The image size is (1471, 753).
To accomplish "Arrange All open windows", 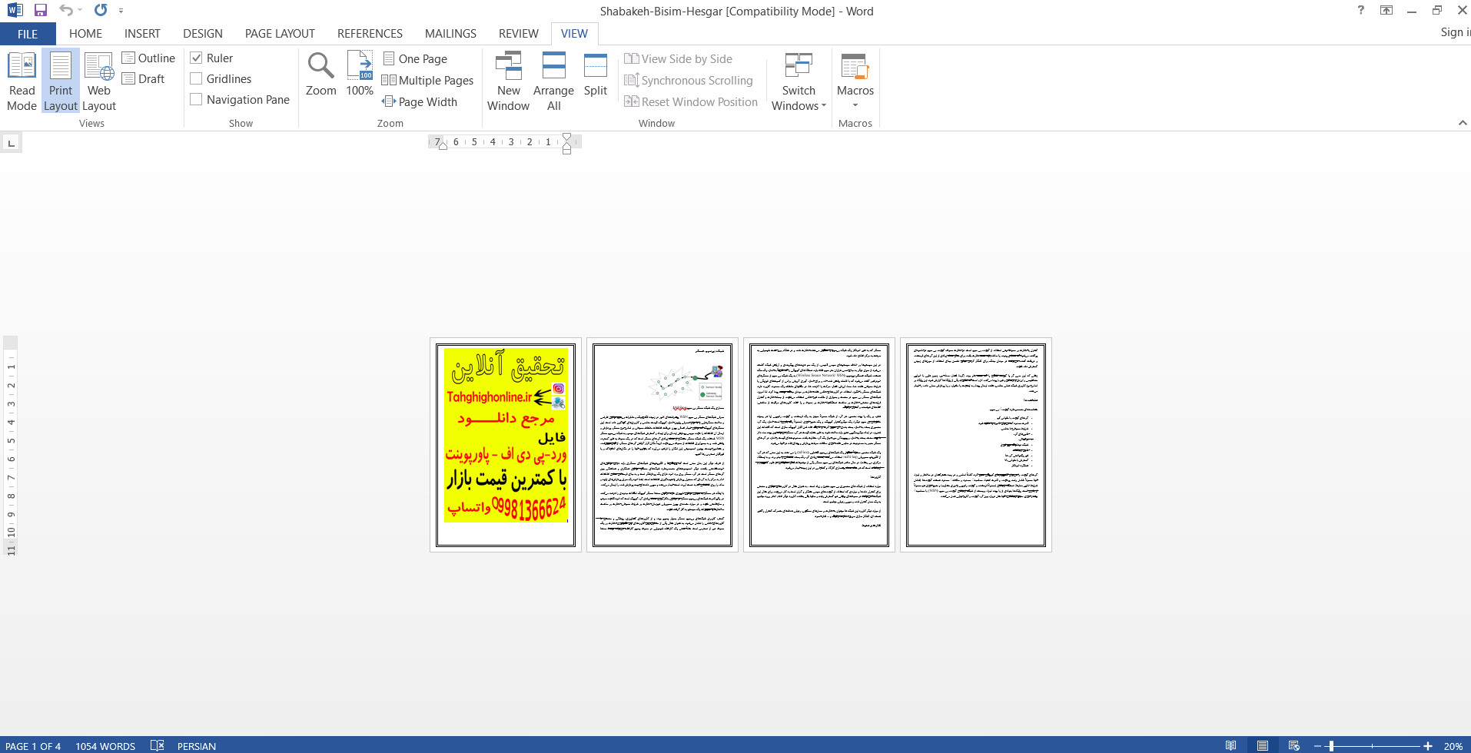I will pos(553,81).
